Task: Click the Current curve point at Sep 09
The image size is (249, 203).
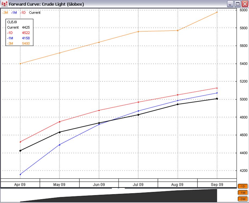Action: 217,99
